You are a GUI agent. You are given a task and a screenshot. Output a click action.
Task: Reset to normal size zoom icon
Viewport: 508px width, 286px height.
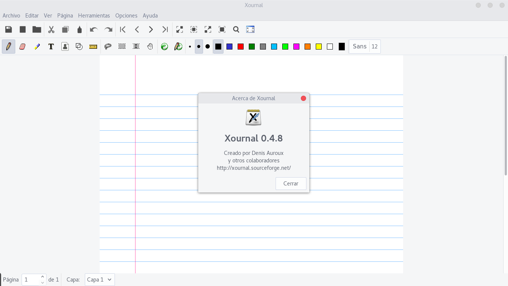point(222,29)
